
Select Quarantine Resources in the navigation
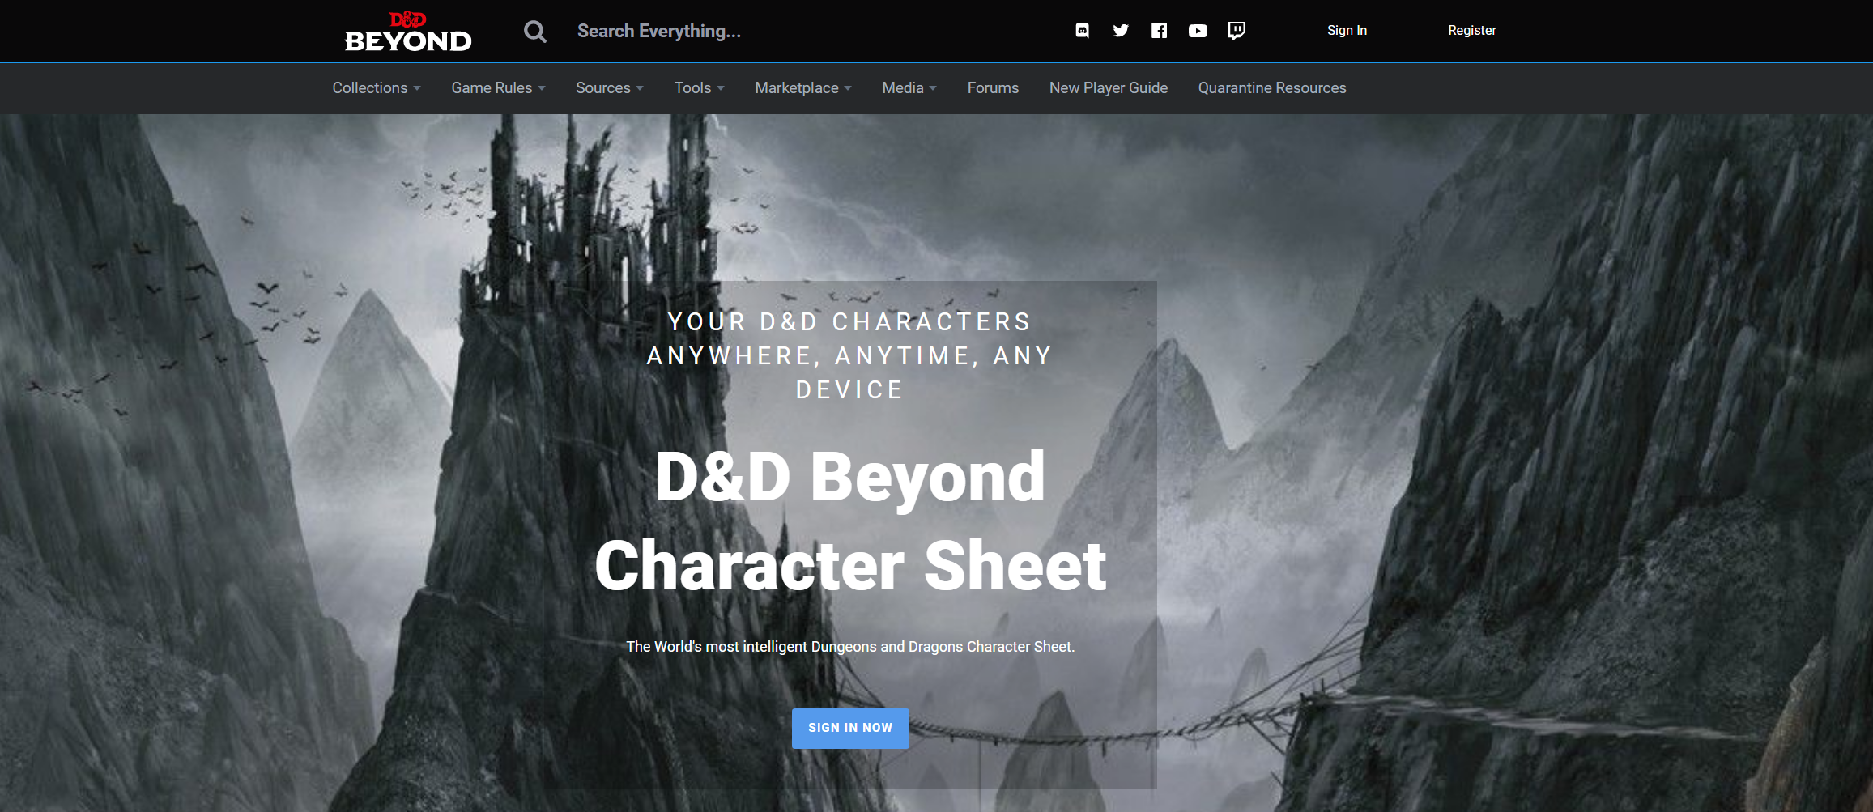(1271, 87)
